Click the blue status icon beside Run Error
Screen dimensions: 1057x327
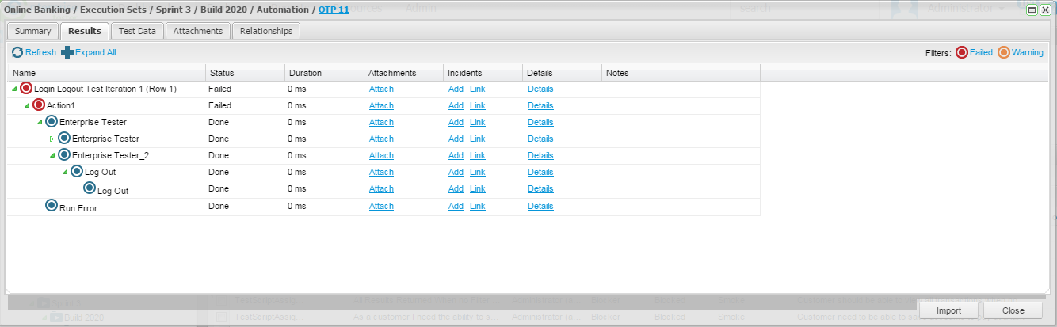click(52, 207)
